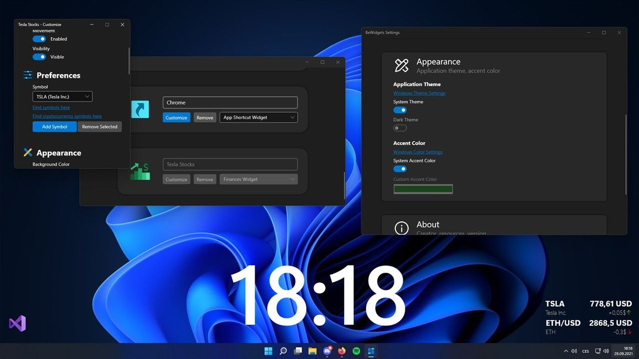Click the About info icon
This screenshot has height=359, width=639.
401,228
